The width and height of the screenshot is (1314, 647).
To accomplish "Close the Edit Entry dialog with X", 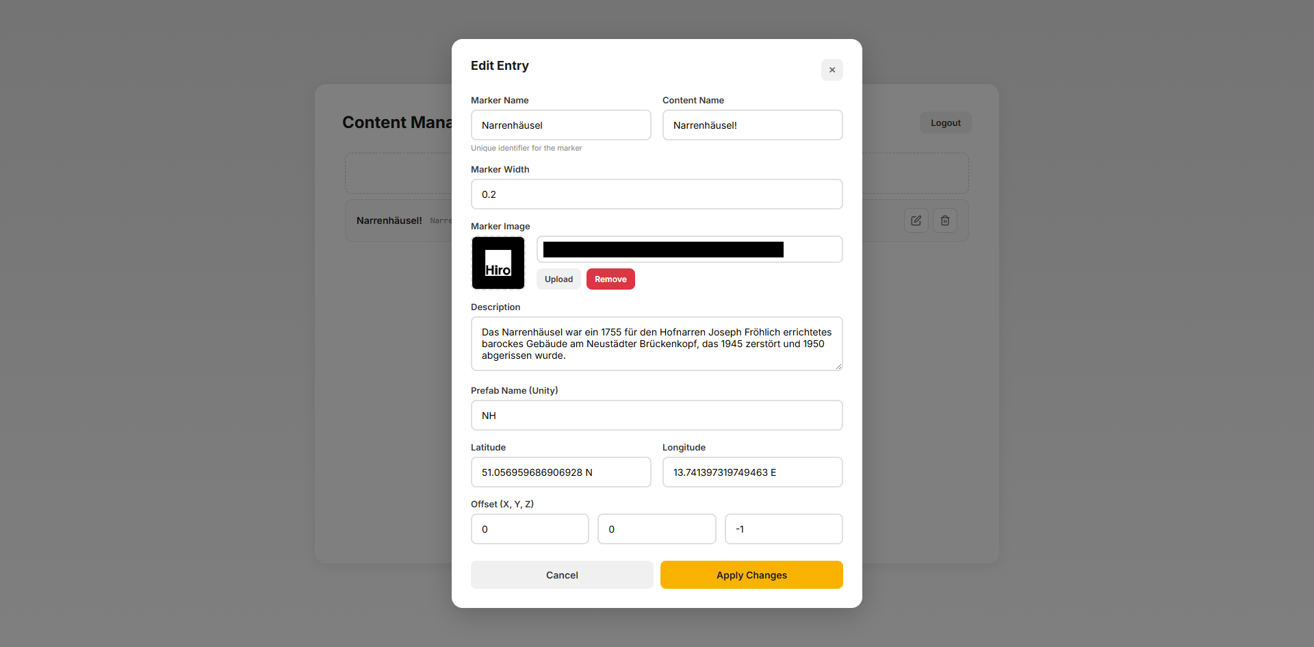I will (832, 70).
